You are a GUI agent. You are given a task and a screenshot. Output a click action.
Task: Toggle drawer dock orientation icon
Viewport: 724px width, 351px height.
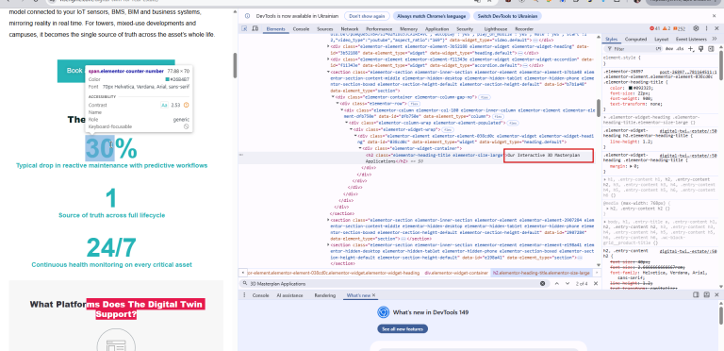click(696, 294)
